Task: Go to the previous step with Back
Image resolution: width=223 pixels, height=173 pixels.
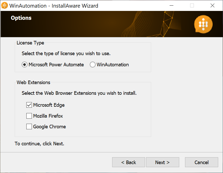Action: (x=129, y=162)
